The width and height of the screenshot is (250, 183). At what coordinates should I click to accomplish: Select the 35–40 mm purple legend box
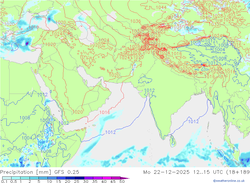pos(98,178)
